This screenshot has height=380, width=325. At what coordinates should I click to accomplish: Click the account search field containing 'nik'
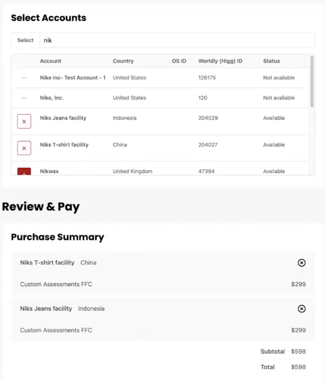pyautogui.click(x=177, y=40)
